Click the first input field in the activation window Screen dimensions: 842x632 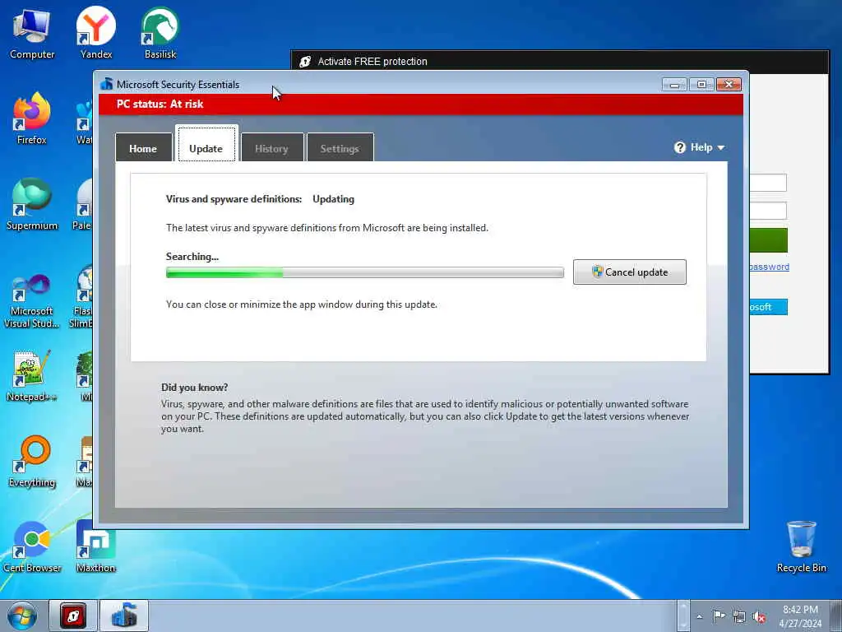pos(769,183)
